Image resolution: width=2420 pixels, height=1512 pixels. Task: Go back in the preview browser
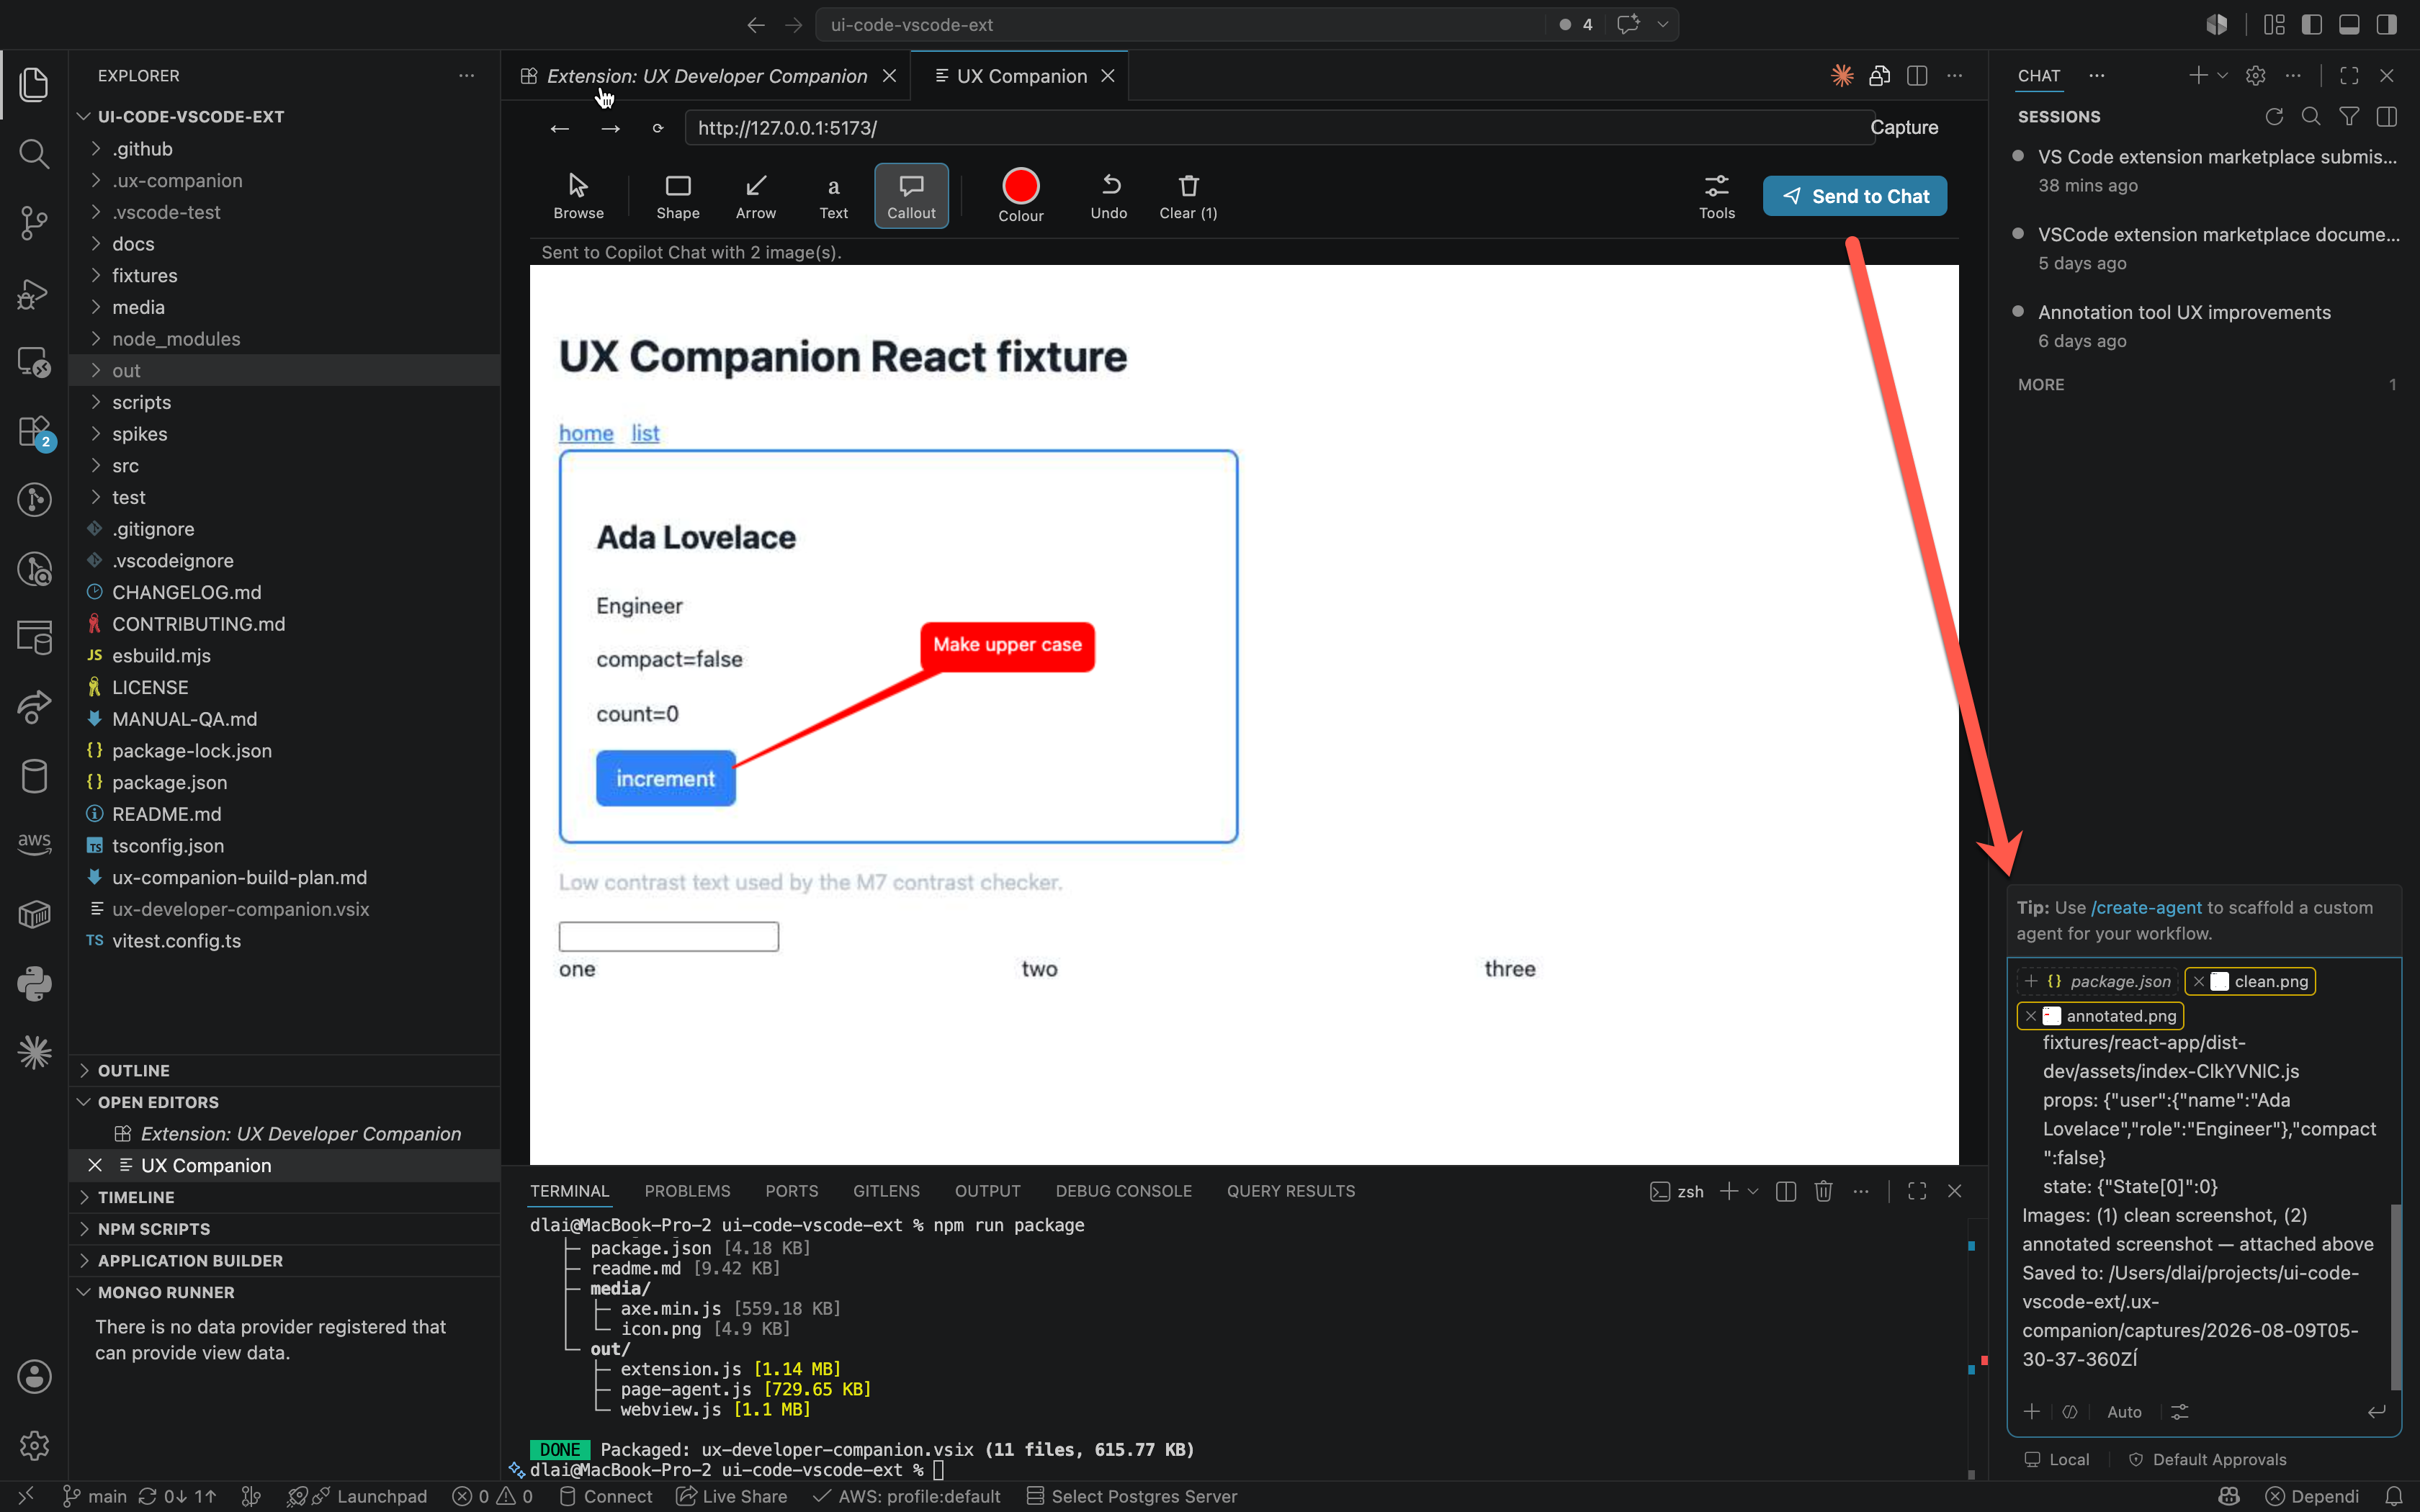point(560,128)
